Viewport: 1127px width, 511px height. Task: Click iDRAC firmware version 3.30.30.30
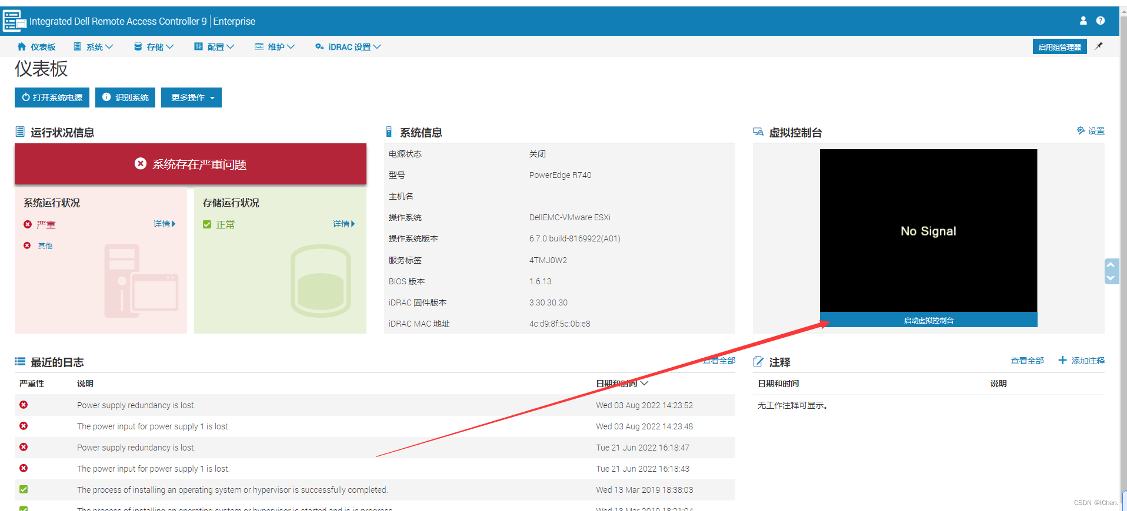pyautogui.click(x=548, y=302)
